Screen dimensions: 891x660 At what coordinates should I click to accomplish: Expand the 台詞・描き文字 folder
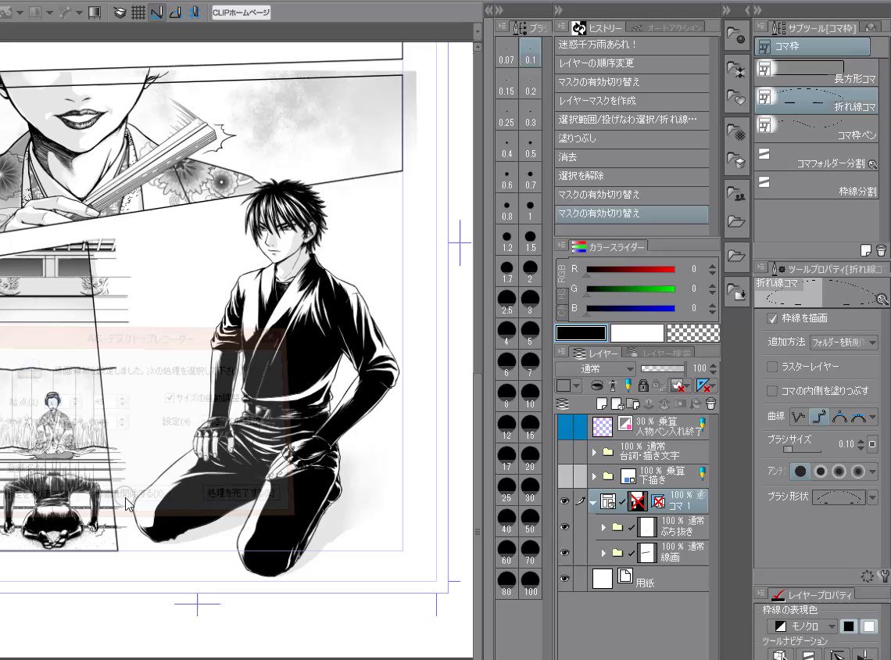tap(594, 452)
